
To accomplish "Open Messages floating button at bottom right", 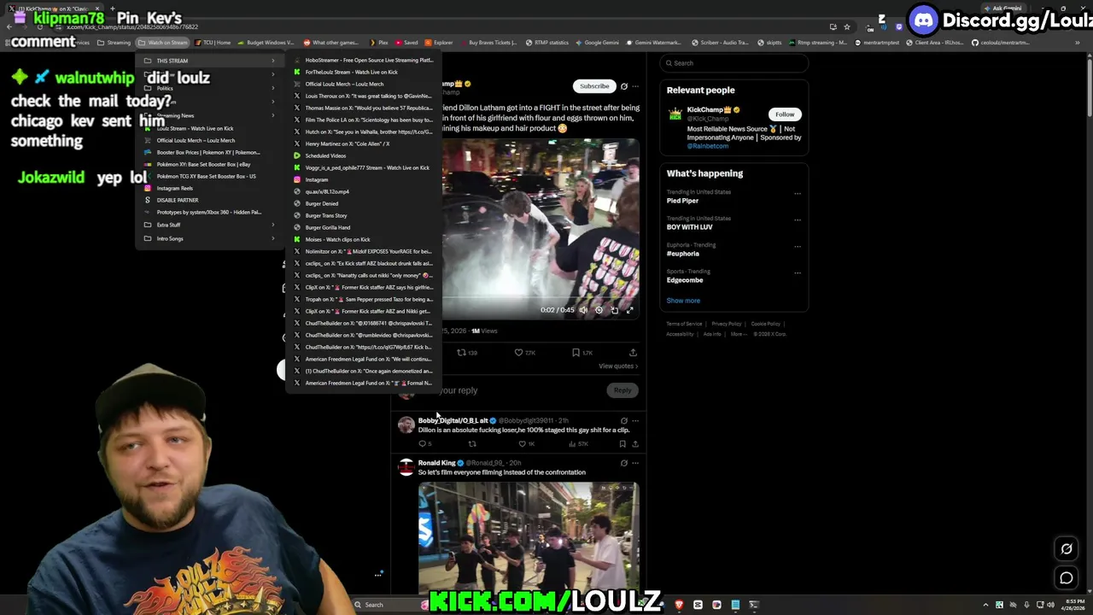I will tap(1067, 578).
